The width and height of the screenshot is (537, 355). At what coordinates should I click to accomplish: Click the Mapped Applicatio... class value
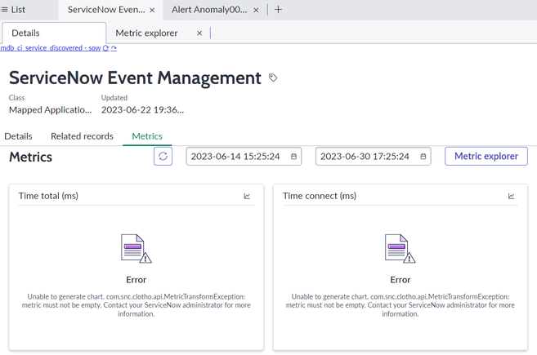[51, 110]
